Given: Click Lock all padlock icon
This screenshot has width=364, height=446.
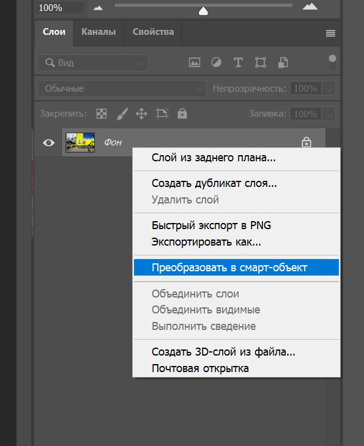Looking at the screenshot, I should (x=182, y=114).
